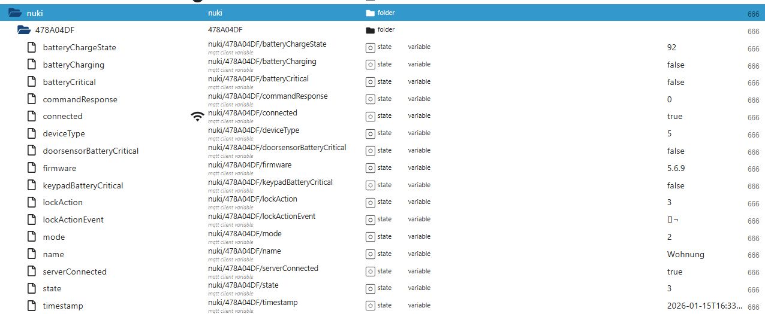Click the serverConnected value true
The width and height of the screenshot is (765, 314).
tap(674, 272)
